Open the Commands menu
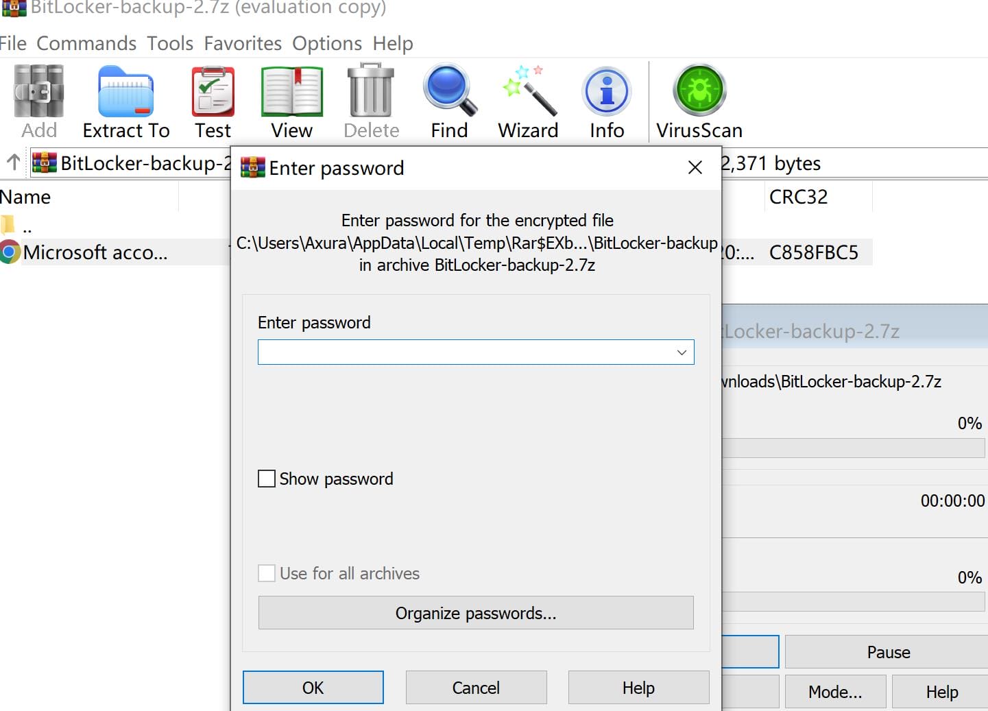This screenshot has width=988, height=711. (x=86, y=43)
